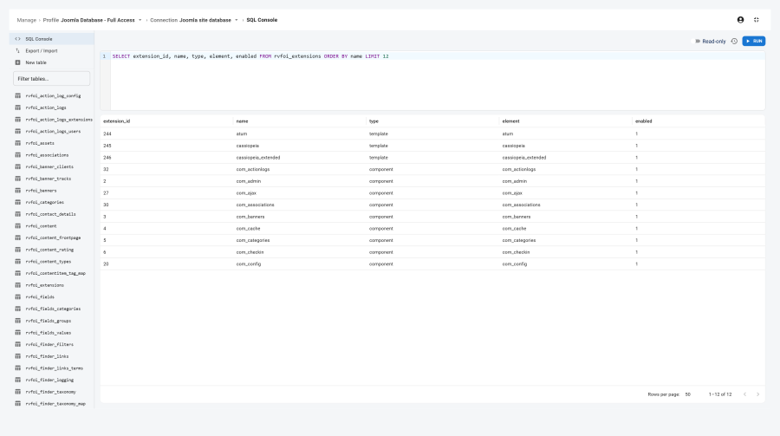Click table icon for rvfoi_fields_categories

[18, 309]
